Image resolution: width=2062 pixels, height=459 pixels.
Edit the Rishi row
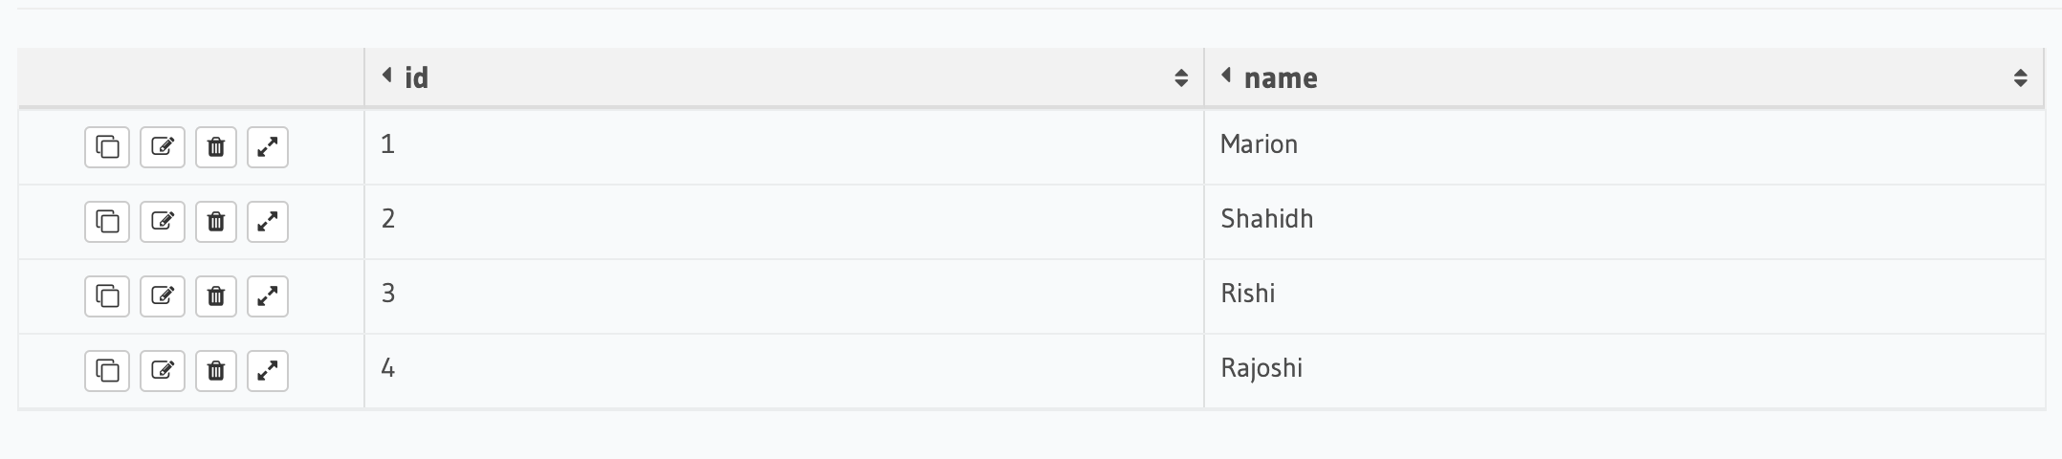163,296
